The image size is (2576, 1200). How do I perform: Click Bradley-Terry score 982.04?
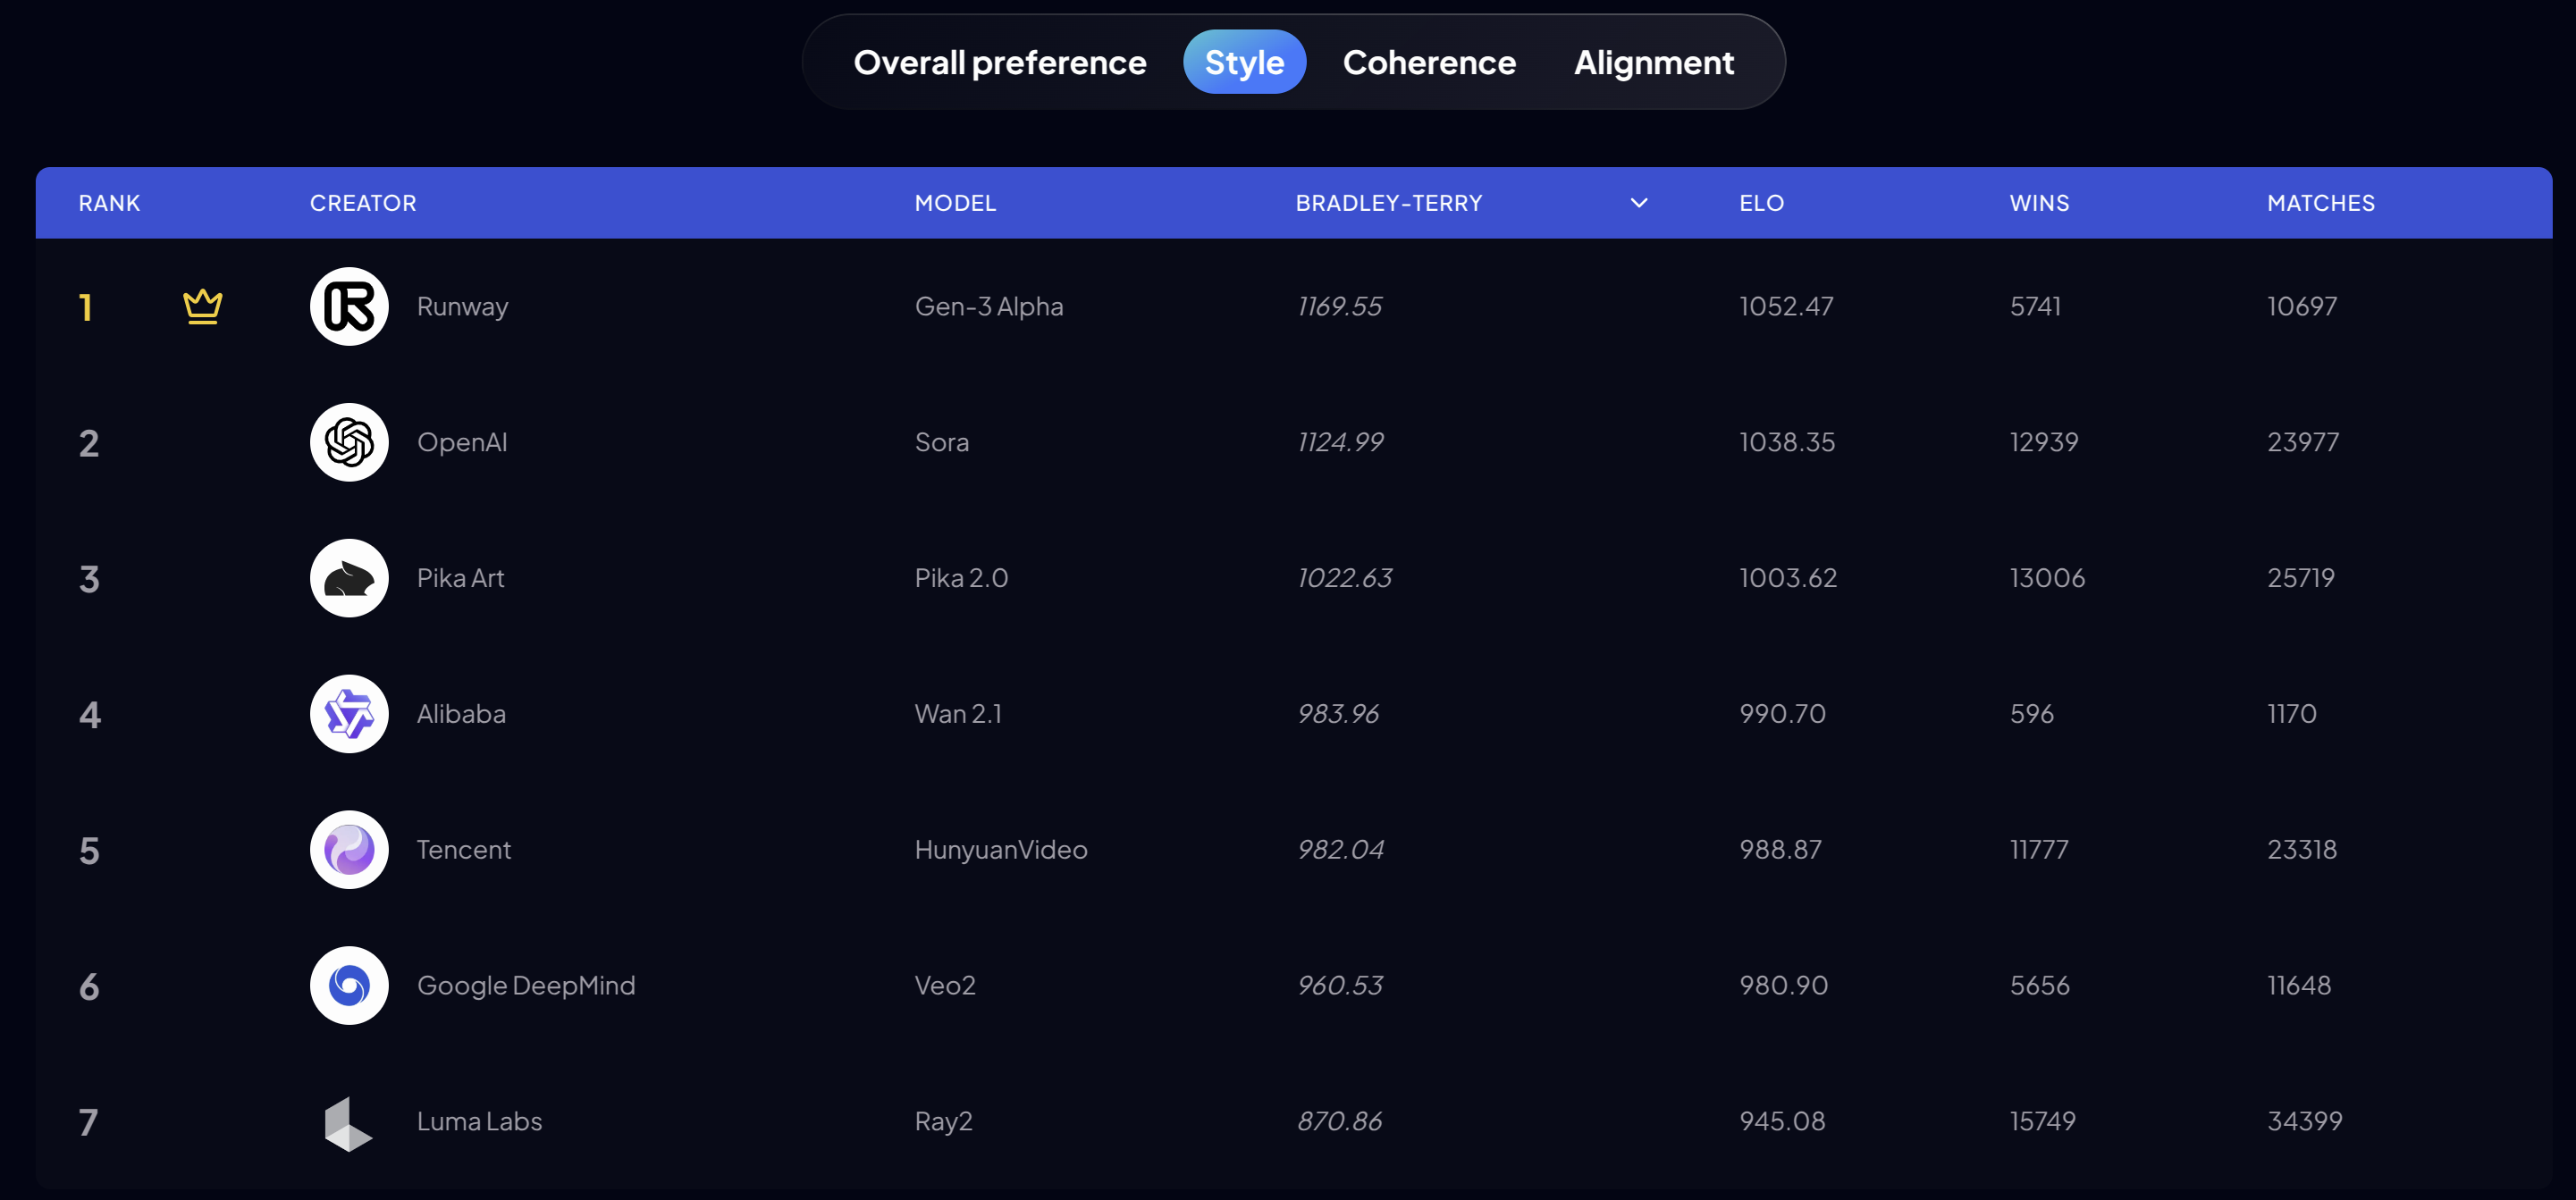(x=1340, y=850)
